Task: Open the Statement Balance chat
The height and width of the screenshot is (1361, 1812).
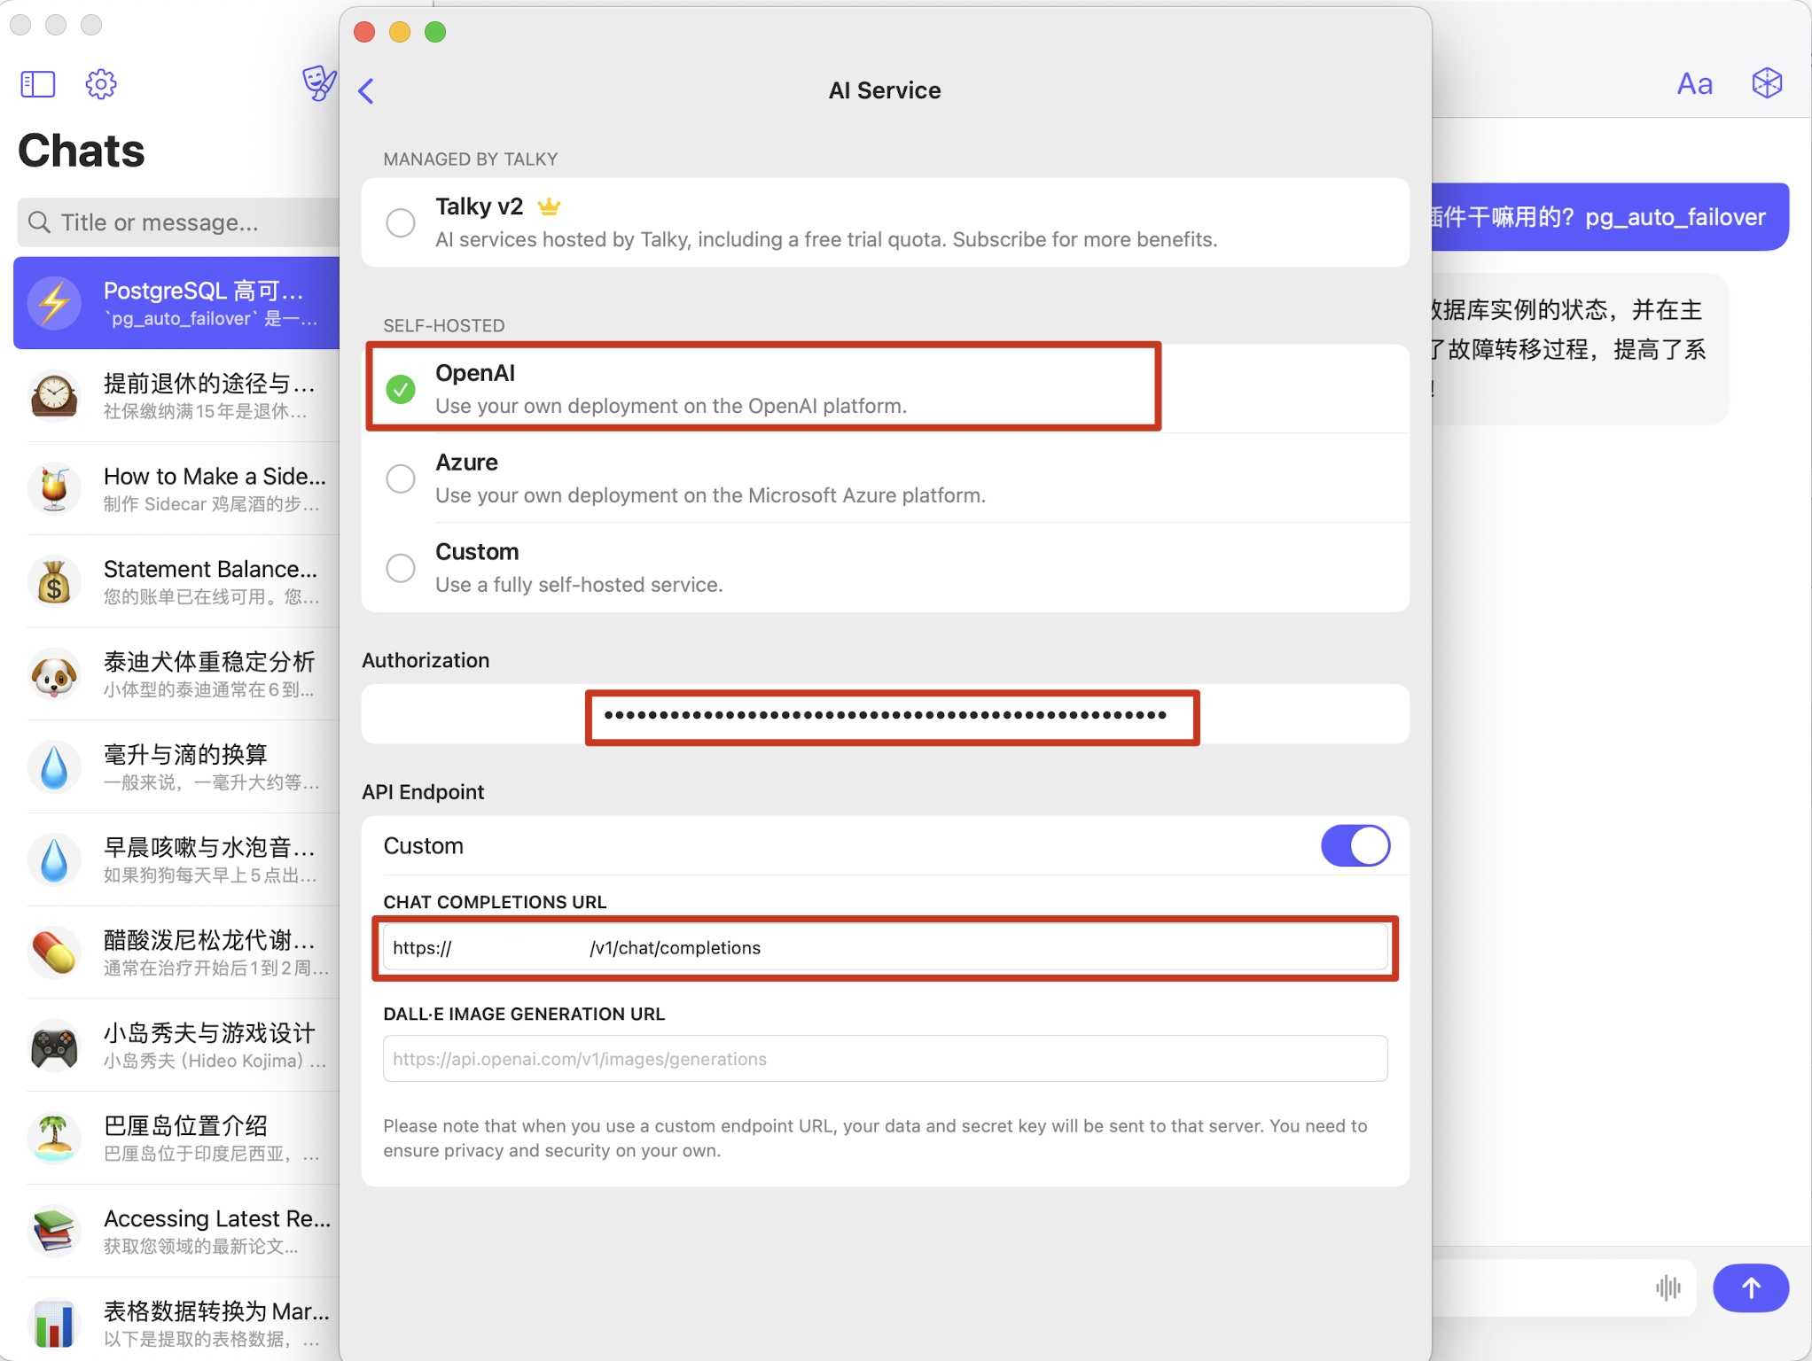Action: [x=177, y=581]
